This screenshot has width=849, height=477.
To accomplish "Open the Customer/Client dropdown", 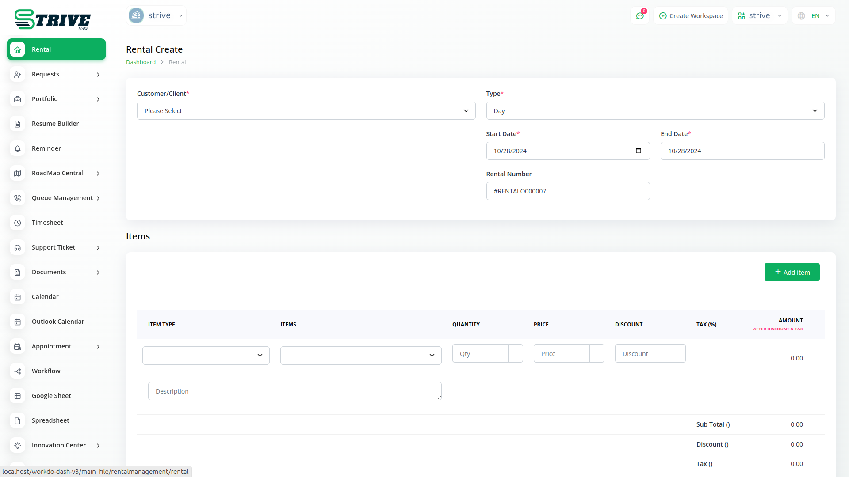I will [x=306, y=111].
